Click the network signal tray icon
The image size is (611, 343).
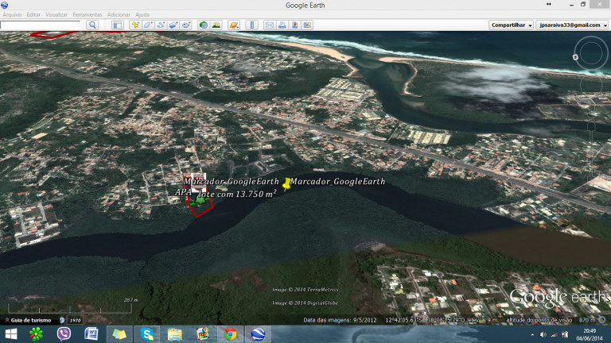coord(554,335)
